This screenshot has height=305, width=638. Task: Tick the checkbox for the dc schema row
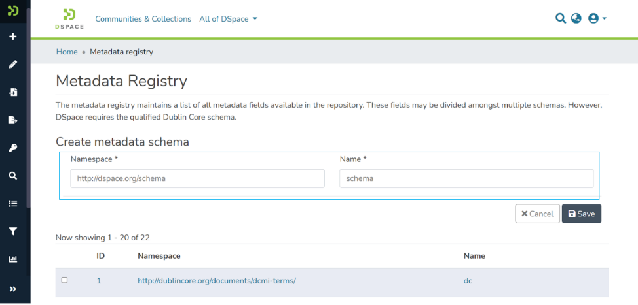pyautogui.click(x=64, y=280)
